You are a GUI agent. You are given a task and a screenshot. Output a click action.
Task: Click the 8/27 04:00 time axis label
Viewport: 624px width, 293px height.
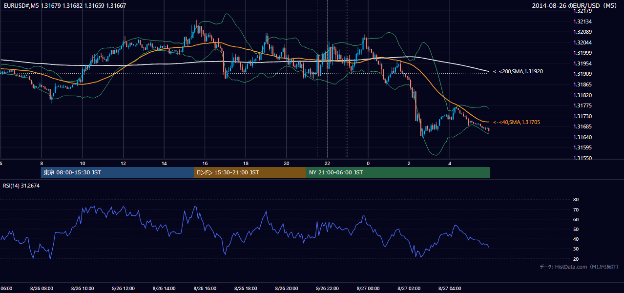click(450, 289)
